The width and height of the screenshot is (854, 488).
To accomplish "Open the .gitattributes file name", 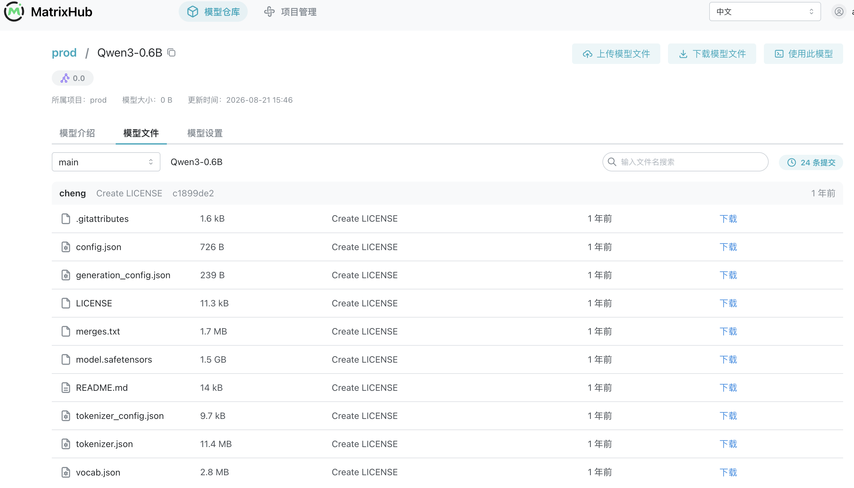I will [102, 218].
